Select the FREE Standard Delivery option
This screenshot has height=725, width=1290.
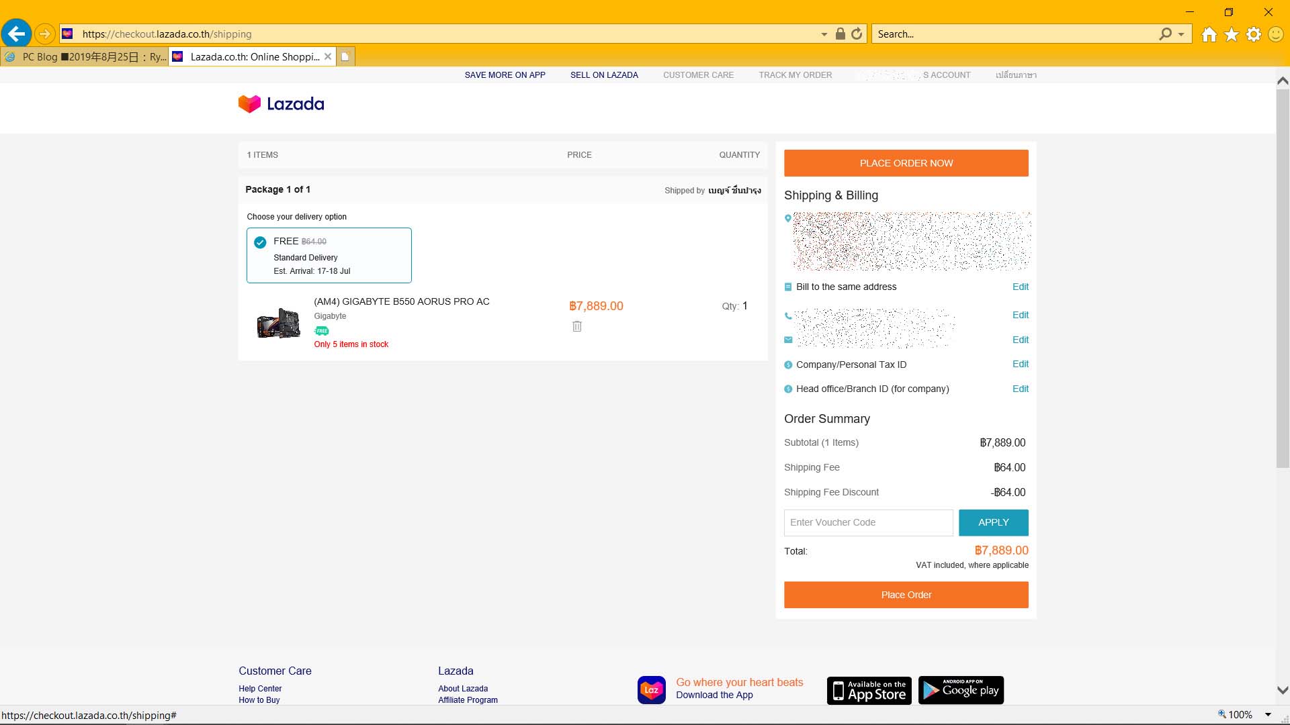pyautogui.click(x=329, y=255)
